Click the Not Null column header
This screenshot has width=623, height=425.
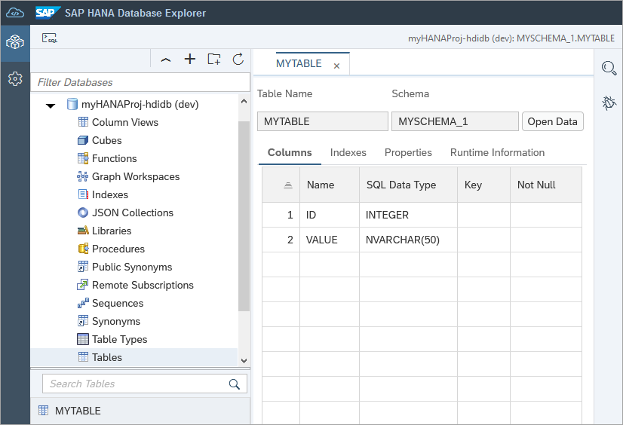pos(546,185)
